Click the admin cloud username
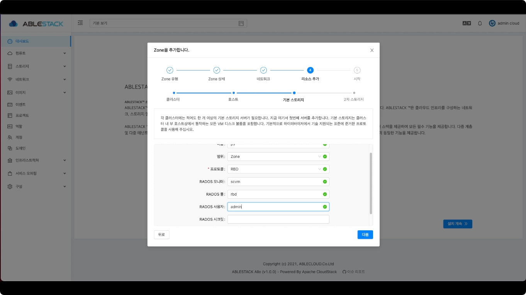The height and width of the screenshot is (295, 526). 508,23
